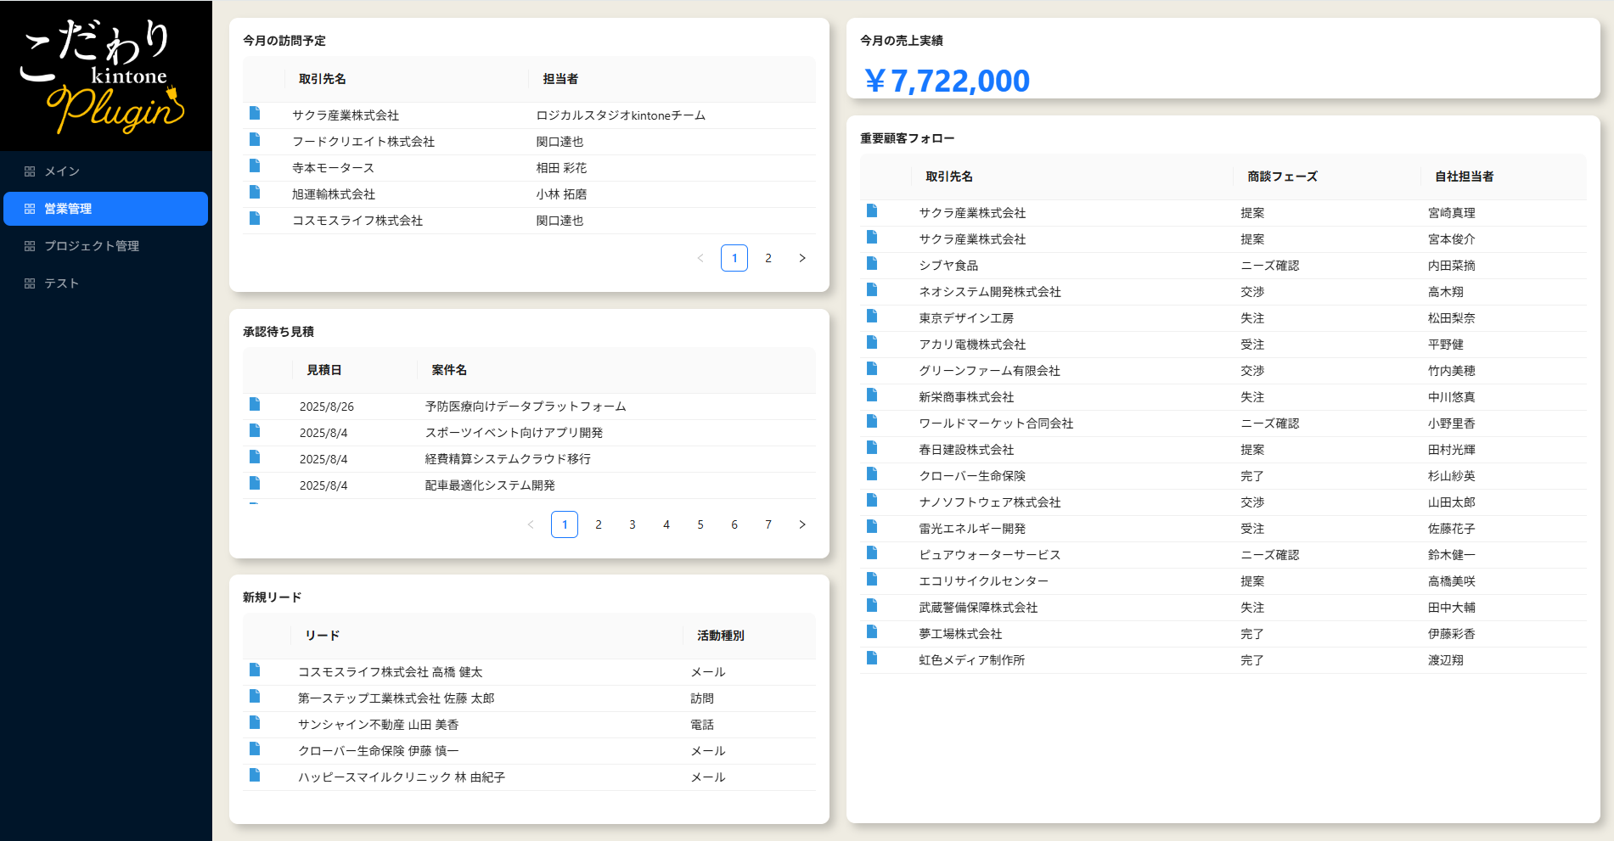This screenshot has width=1614, height=841.
Task: Go to next page of 承認待ち見積
Action: tap(802, 524)
